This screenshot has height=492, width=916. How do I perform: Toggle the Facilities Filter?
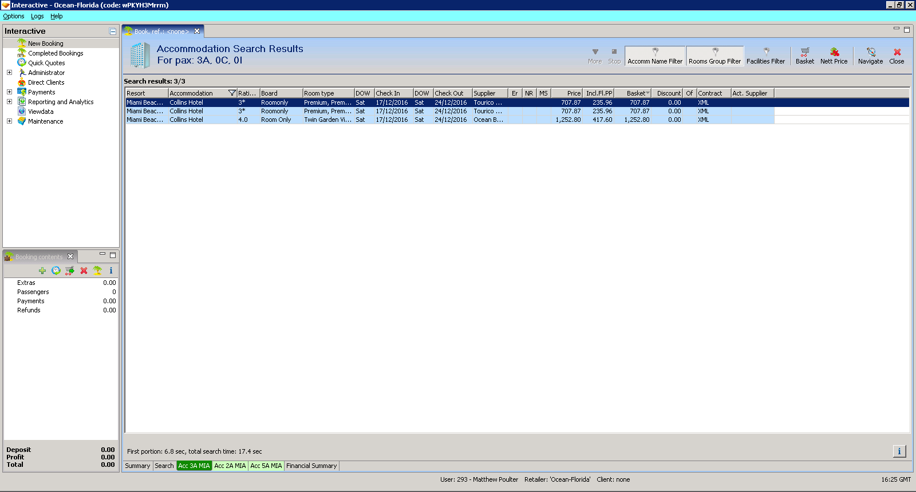(765, 56)
